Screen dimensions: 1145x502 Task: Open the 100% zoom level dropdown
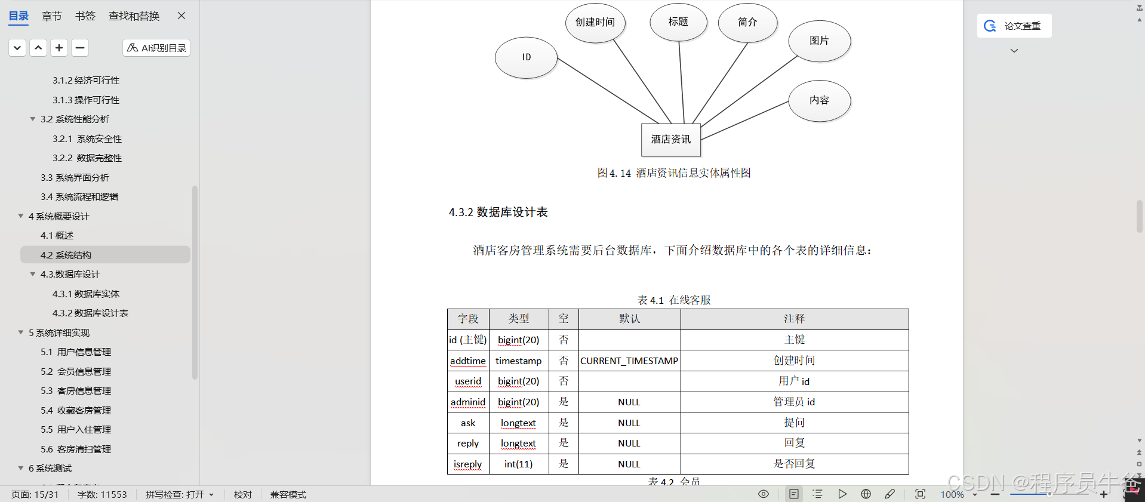coord(959,494)
